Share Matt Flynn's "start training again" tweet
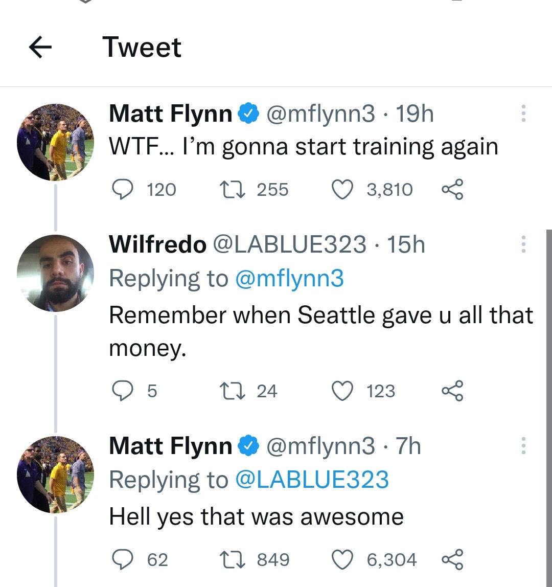Image resolution: width=552 pixels, height=587 pixels. pyautogui.click(x=452, y=190)
